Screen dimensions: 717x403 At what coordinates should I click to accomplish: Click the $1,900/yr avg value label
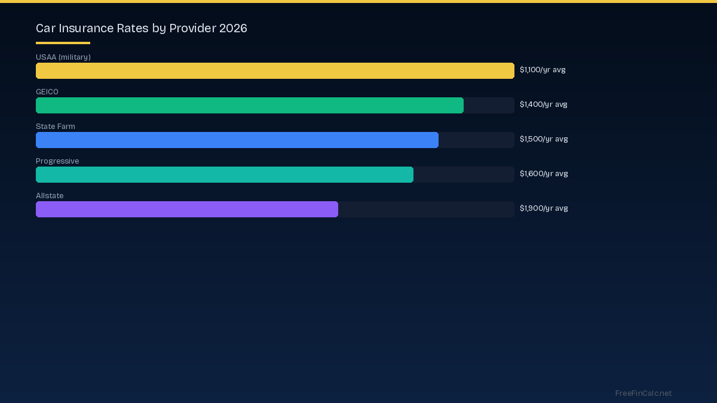pos(544,208)
